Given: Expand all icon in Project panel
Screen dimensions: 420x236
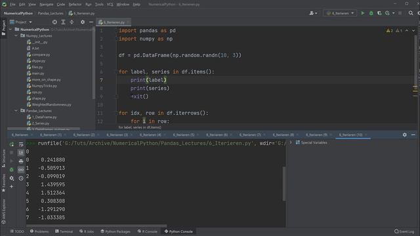Looking at the screenshot, I should pos(63,22).
